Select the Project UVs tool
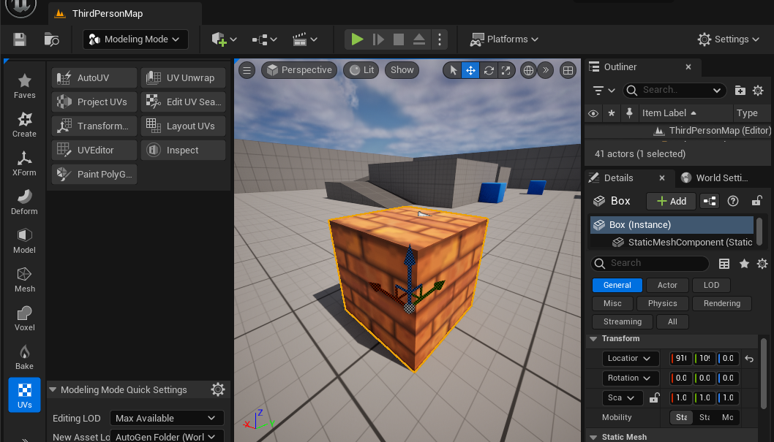This screenshot has width=774, height=442. point(94,102)
